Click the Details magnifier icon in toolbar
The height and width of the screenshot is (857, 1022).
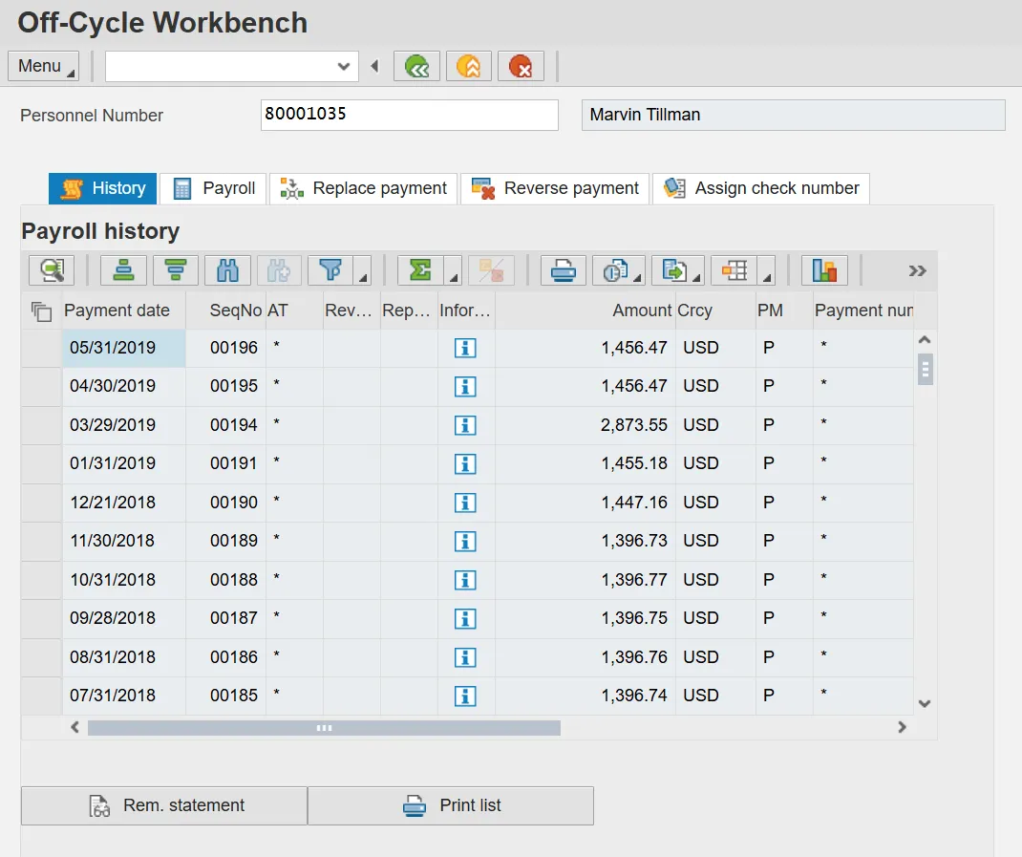(52, 271)
